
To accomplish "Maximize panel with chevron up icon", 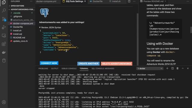I will (183, 68).
